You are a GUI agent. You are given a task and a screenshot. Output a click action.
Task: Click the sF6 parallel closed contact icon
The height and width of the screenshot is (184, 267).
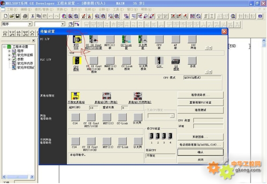(x=25, y=33)
